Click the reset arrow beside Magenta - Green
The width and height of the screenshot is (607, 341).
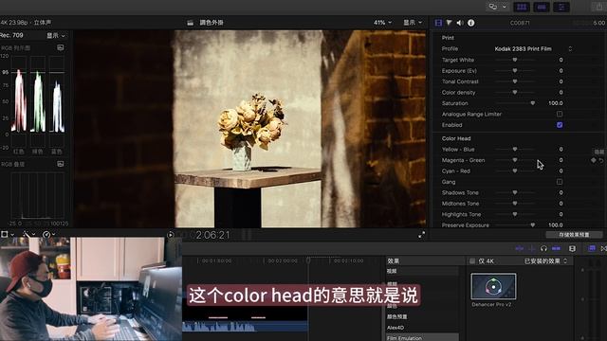[x=601, y=160]
